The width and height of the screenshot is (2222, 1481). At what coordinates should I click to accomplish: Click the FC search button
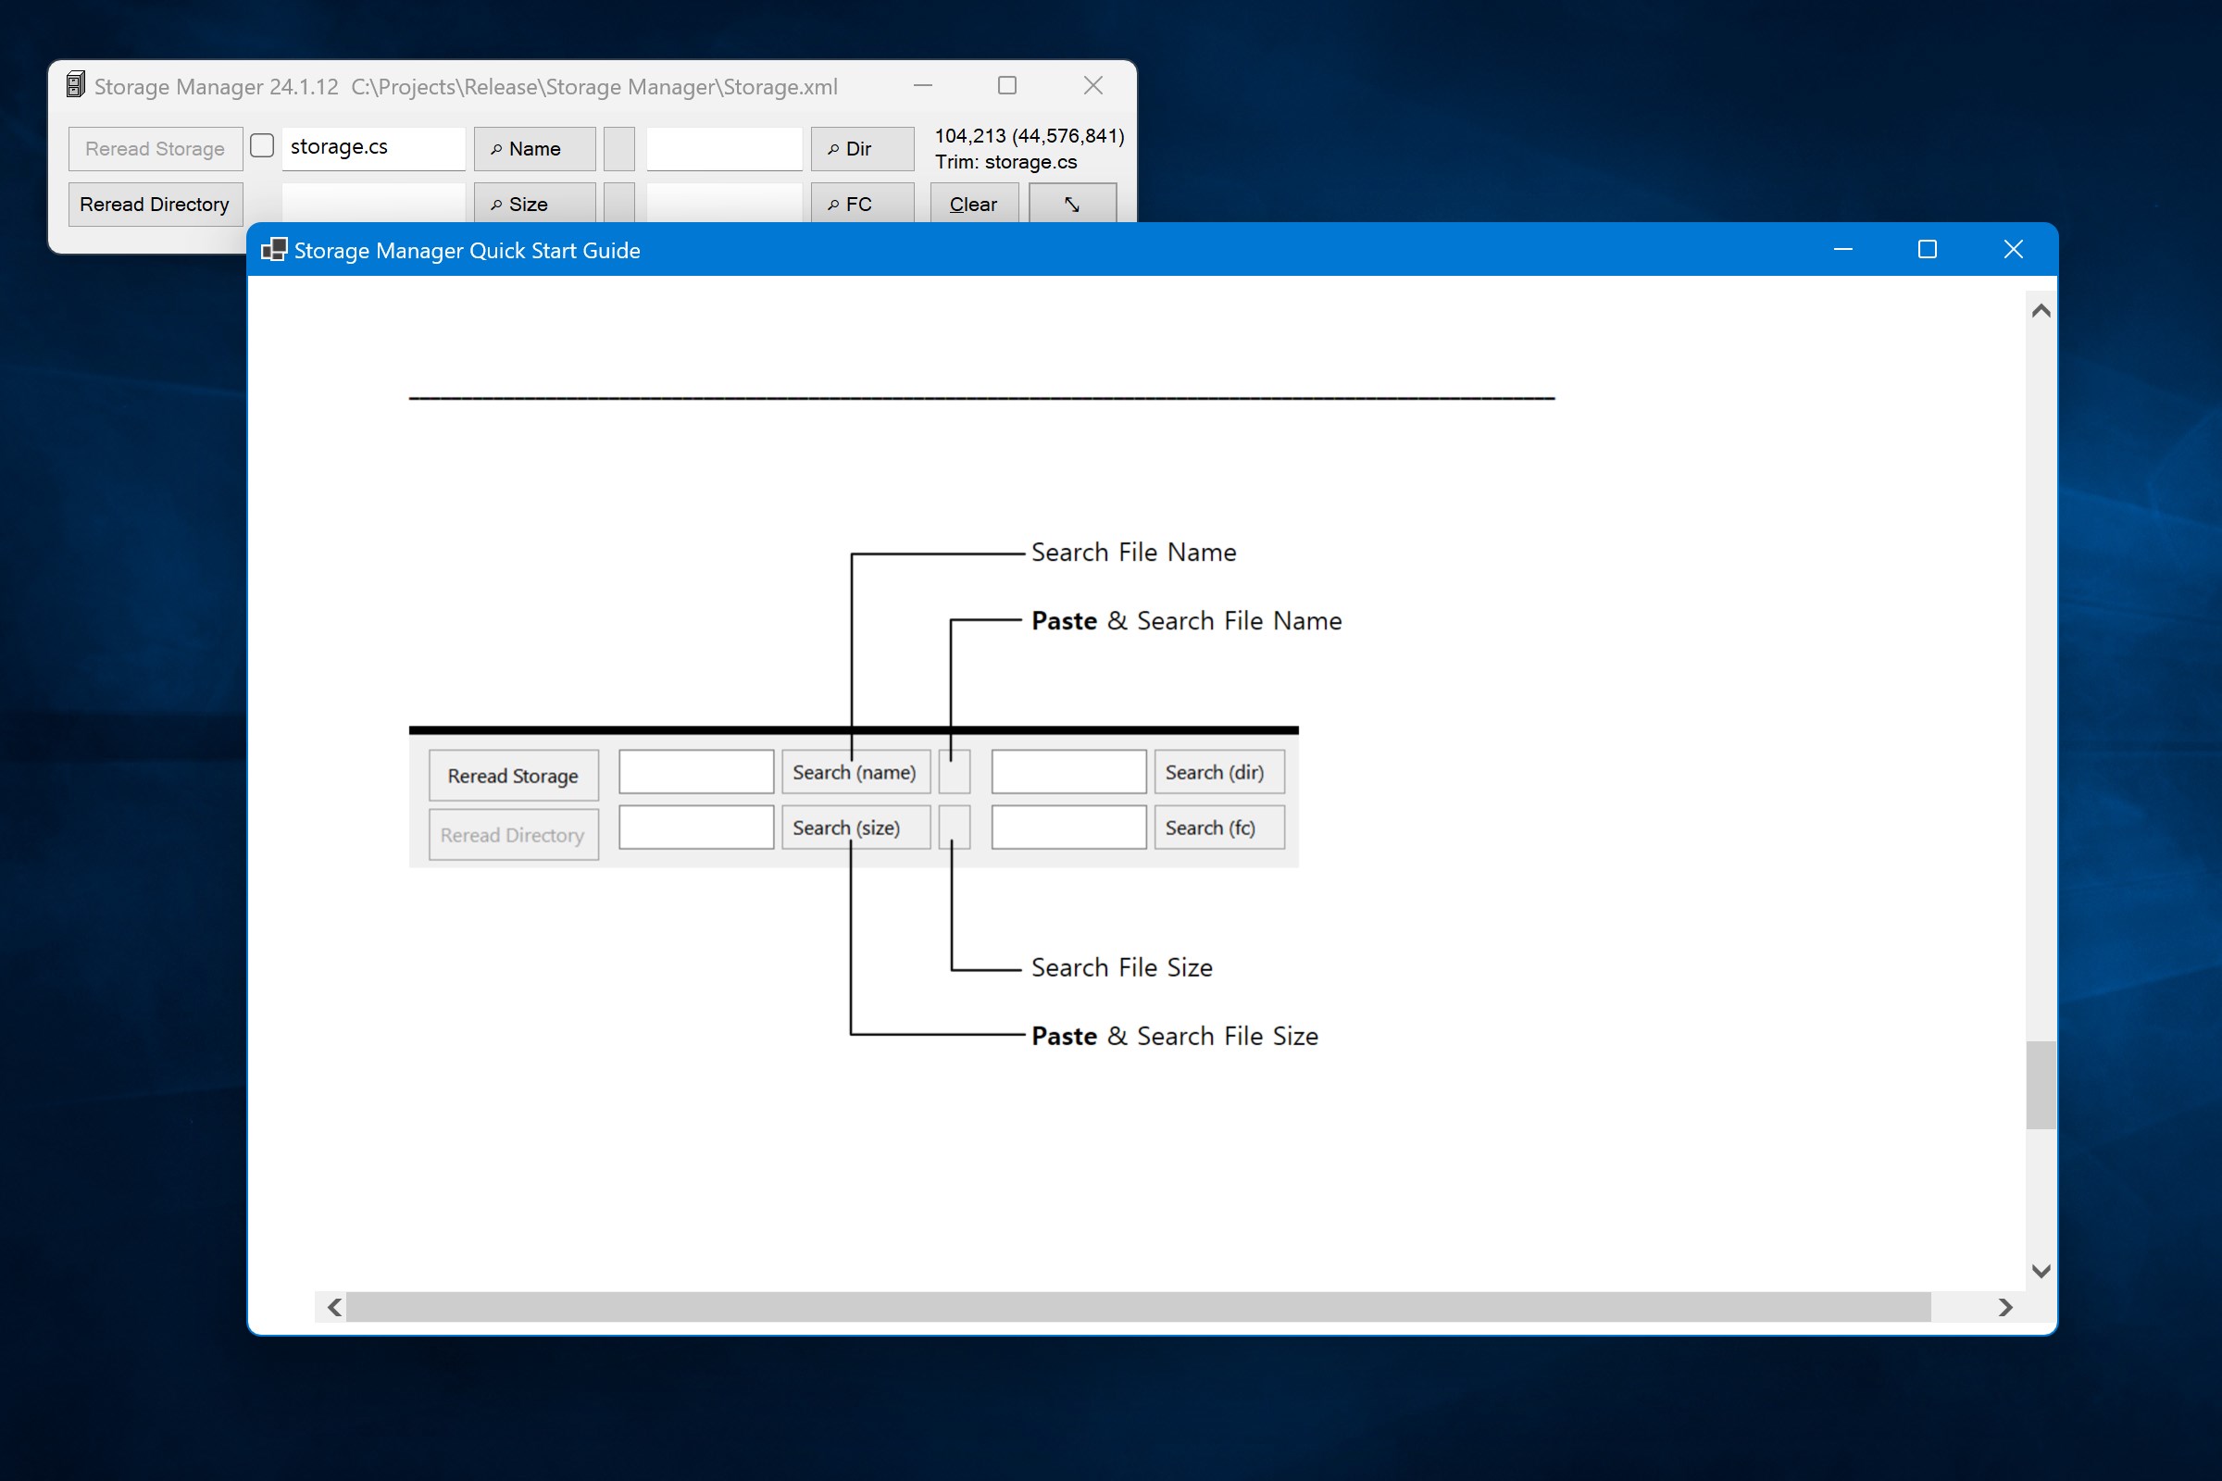862,203
